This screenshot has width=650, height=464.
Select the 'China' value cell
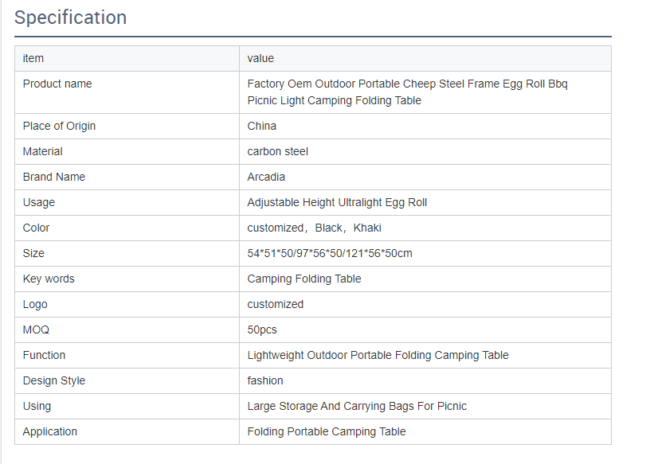coord(262,126)
